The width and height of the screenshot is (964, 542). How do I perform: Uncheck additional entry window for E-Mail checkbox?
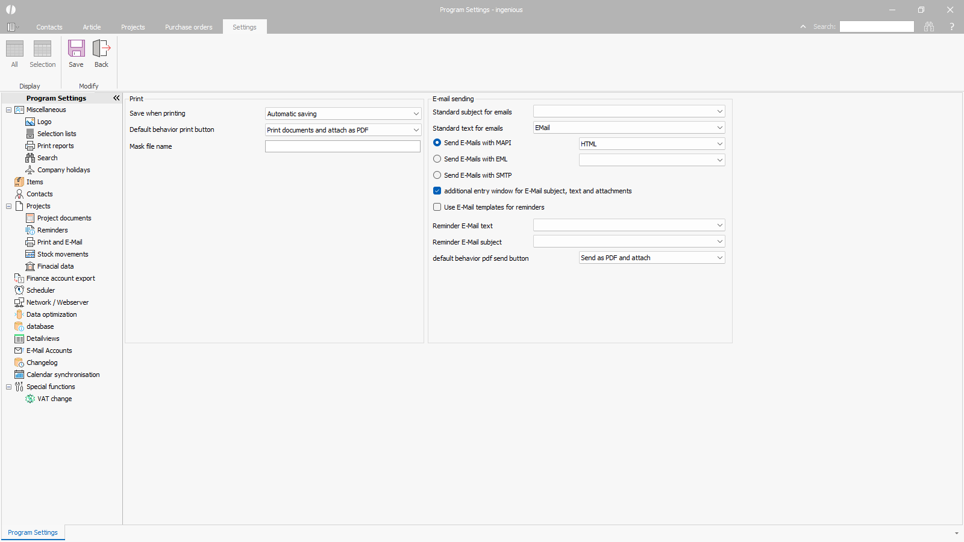click(437, 191)
